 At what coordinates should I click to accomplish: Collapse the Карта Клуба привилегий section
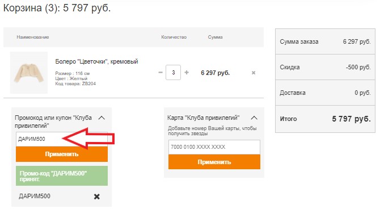coord(254,118)
